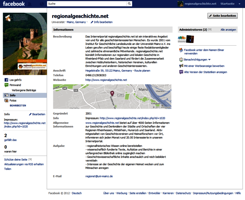Click the Los geht's Facebook icon

pos(6,80)
